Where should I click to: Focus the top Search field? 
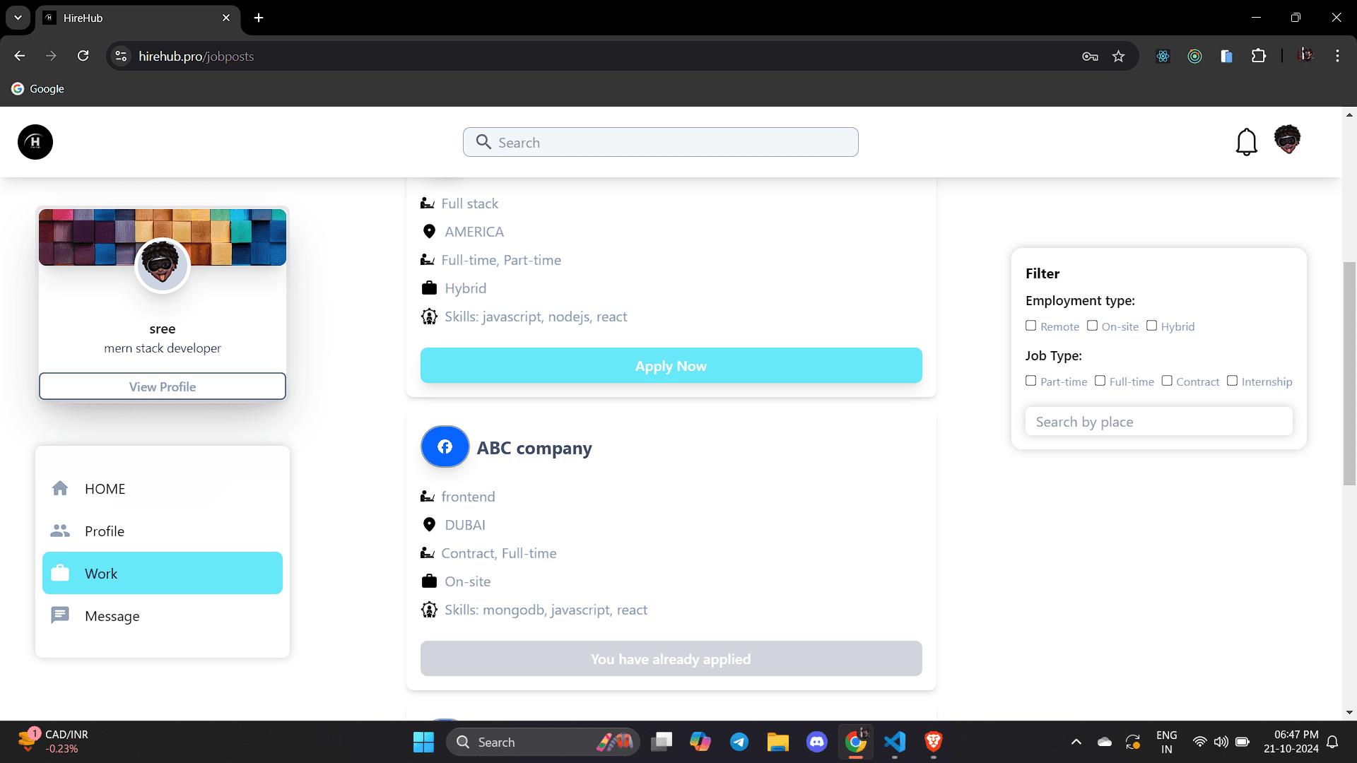coord(660,142)
